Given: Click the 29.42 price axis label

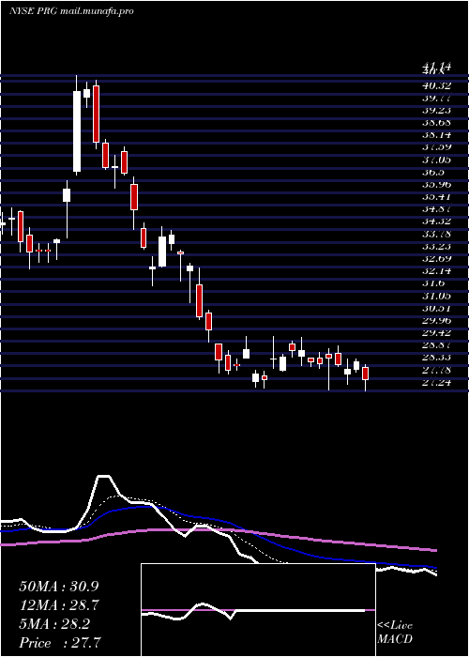Looking at the screenshot, I should point(436,332).
